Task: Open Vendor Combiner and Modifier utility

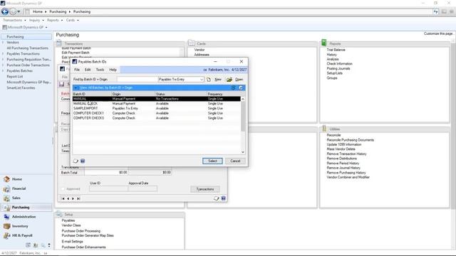Action: (x=348, y=177)
